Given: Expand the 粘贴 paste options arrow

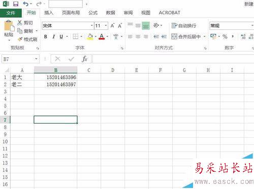Looking at the screenshot, I should point(9,40).
